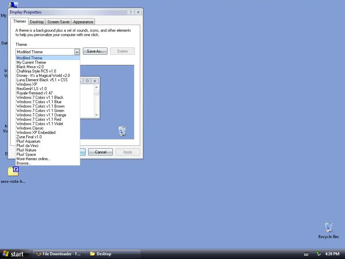Viewport: 345px width, 259px height.
Task: Select the aero-vista-b... zip file icon
Action: (x=13, y=172)
